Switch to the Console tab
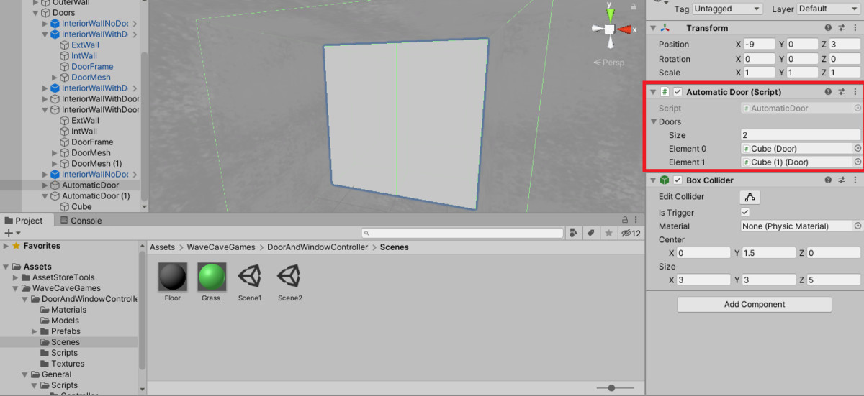This screenshot has width=864, height=396. (81, 221)
